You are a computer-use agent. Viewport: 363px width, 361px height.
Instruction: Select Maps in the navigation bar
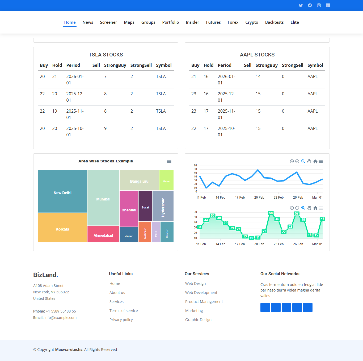click(129, 22)
